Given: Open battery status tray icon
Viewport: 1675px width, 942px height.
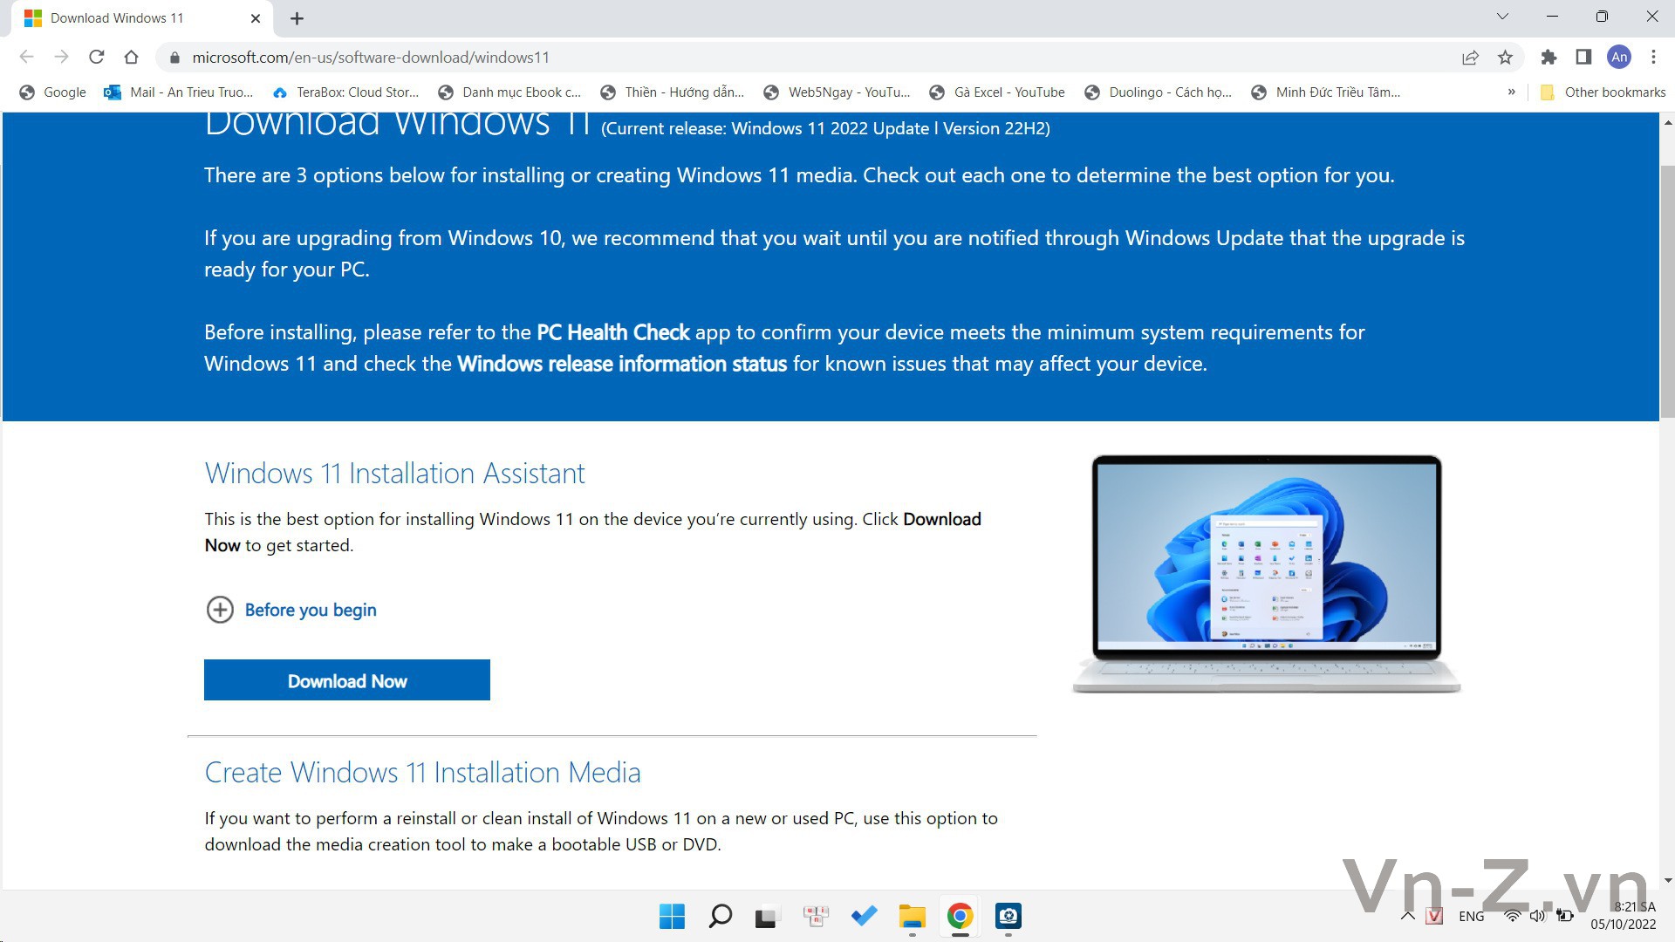Looking at the screenshot, I should [x=1564, y=916].
